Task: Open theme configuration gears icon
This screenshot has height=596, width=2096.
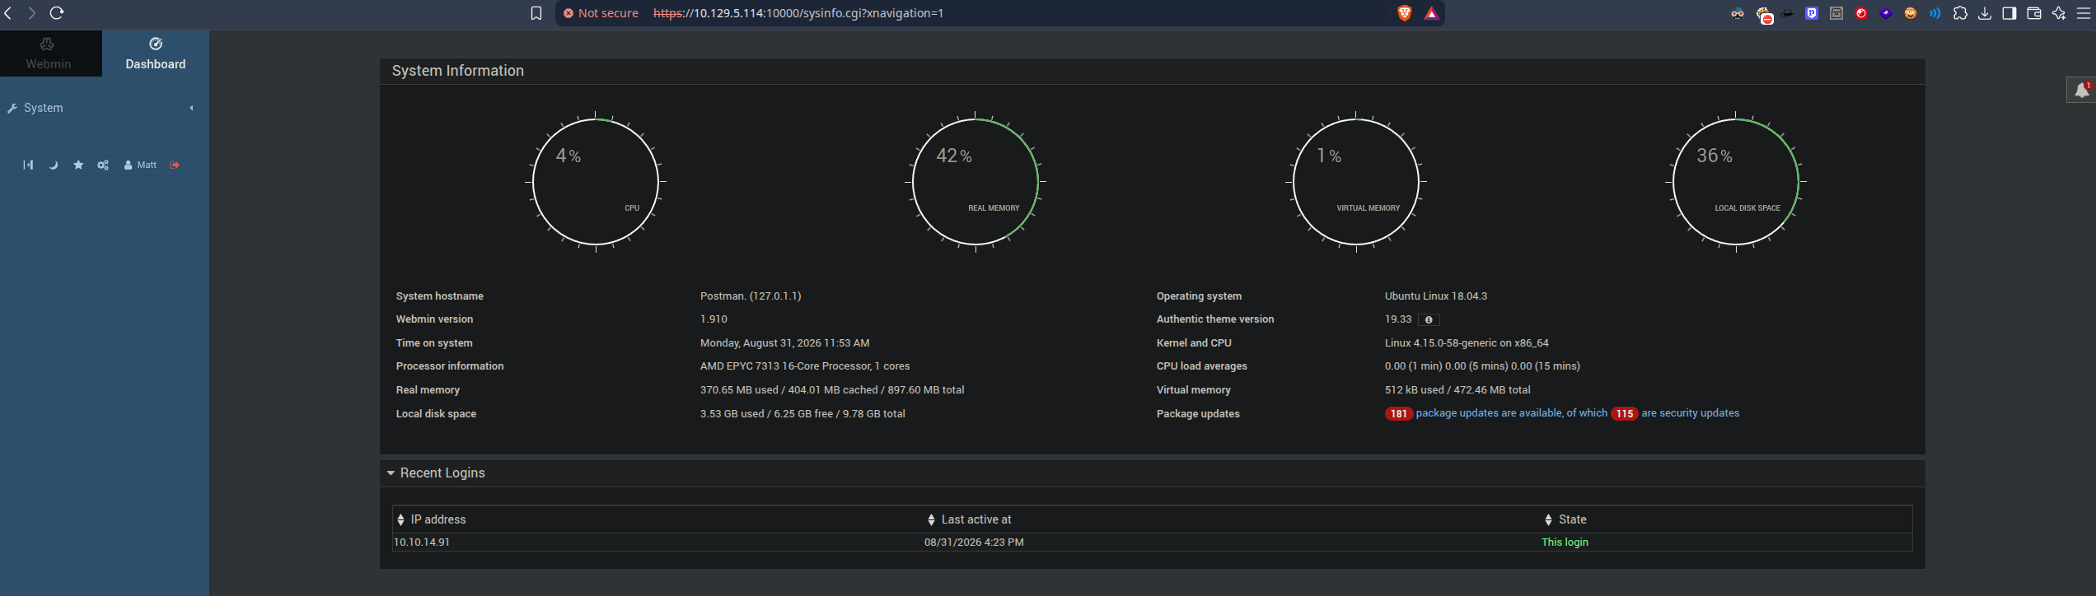Action: (103, 165)
